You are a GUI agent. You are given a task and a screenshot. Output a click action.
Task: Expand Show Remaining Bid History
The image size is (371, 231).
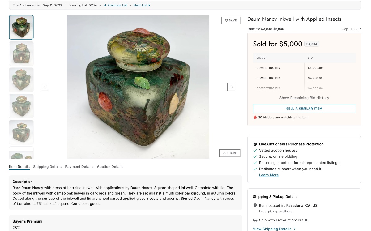304,98
